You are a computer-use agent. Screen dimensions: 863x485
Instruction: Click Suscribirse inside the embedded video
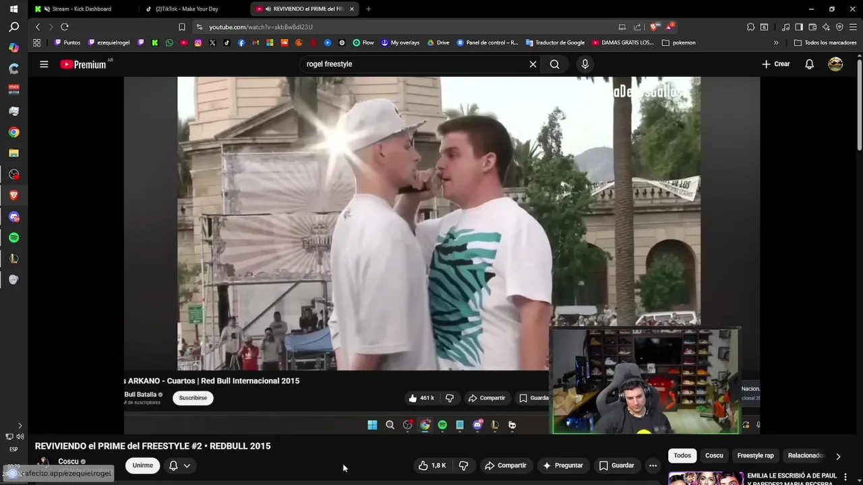coord(193,398)
